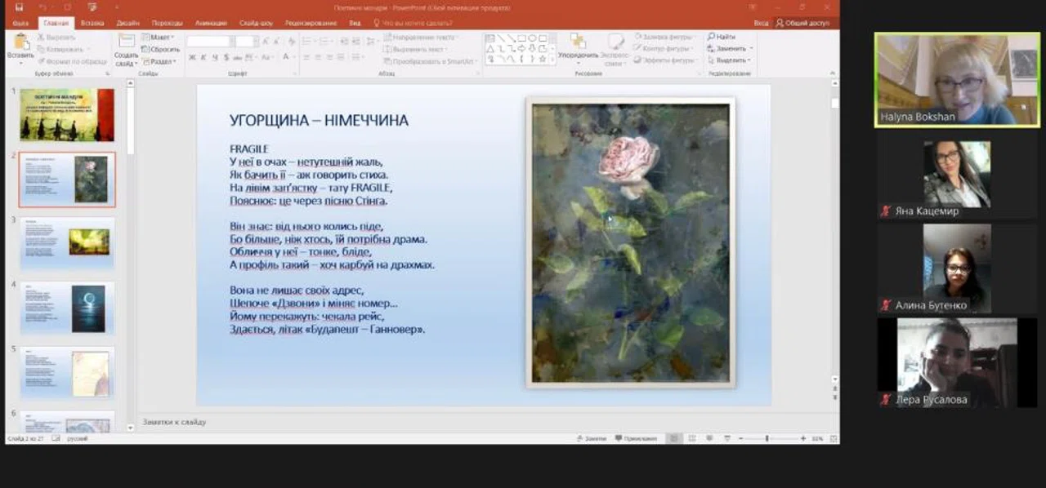Click the Заметки (Notes) status bar button
This screenshot has width=1046, height=488.
[591, 438]
